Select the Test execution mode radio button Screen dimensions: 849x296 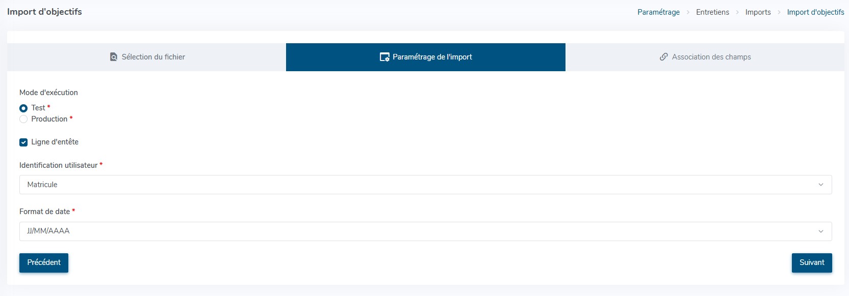[23, 108]
